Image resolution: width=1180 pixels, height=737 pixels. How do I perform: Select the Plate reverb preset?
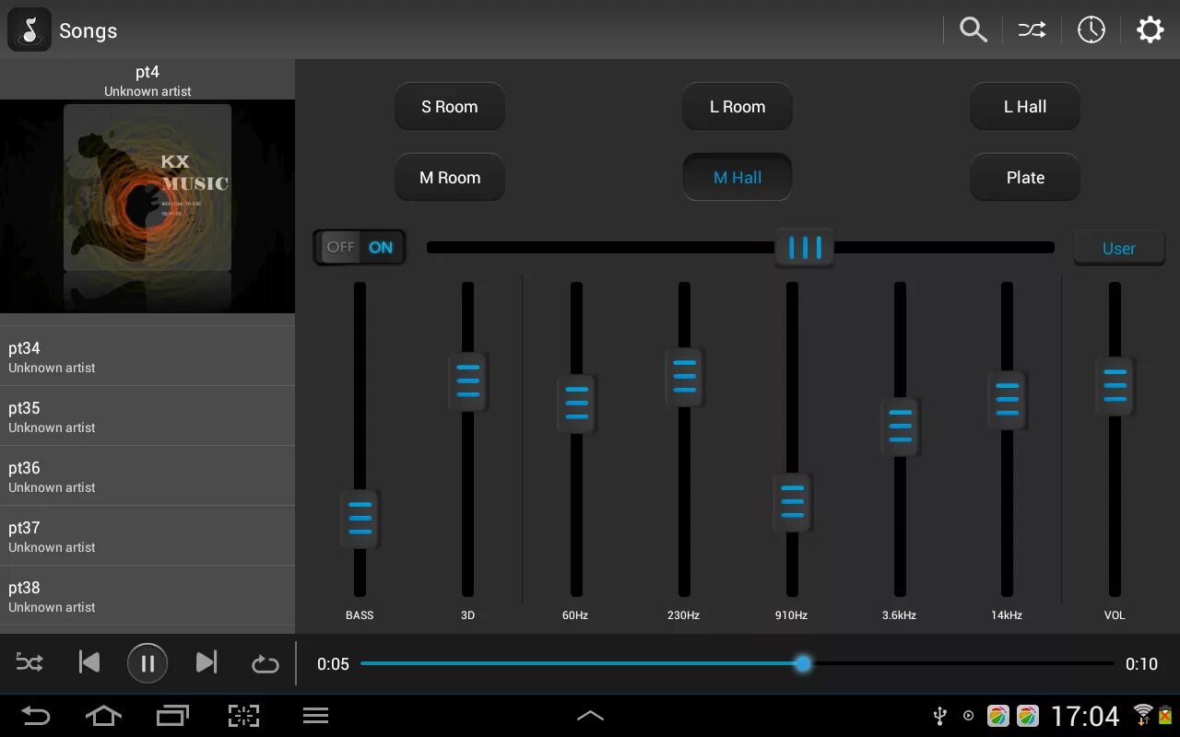(x=1025, y=177)
